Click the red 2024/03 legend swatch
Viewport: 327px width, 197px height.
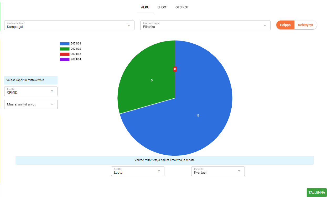click(x=64, y=54)
